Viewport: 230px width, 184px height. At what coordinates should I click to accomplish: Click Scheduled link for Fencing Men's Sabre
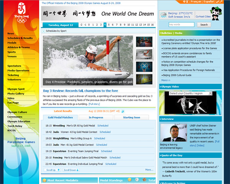(x=115, y=157)
